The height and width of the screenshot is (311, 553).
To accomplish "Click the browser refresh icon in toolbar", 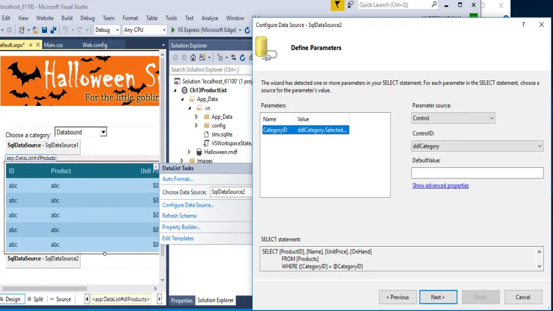I will tap(247, 30).
